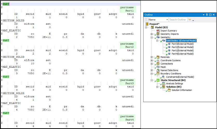Viewport: 217px width, 129px height.
Task: Pin the Outline panel with pushpin
Action: pos(207,15)
